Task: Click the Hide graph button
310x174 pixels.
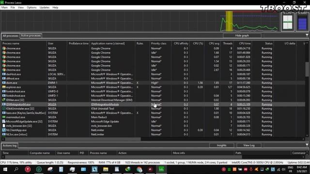Action: (x=242, y=35)
